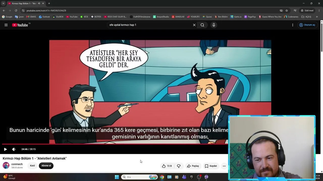The width and height of the screenshot is (323, 181).
Task: Open the YouTube bookmark
Action: tap(72, 17)
